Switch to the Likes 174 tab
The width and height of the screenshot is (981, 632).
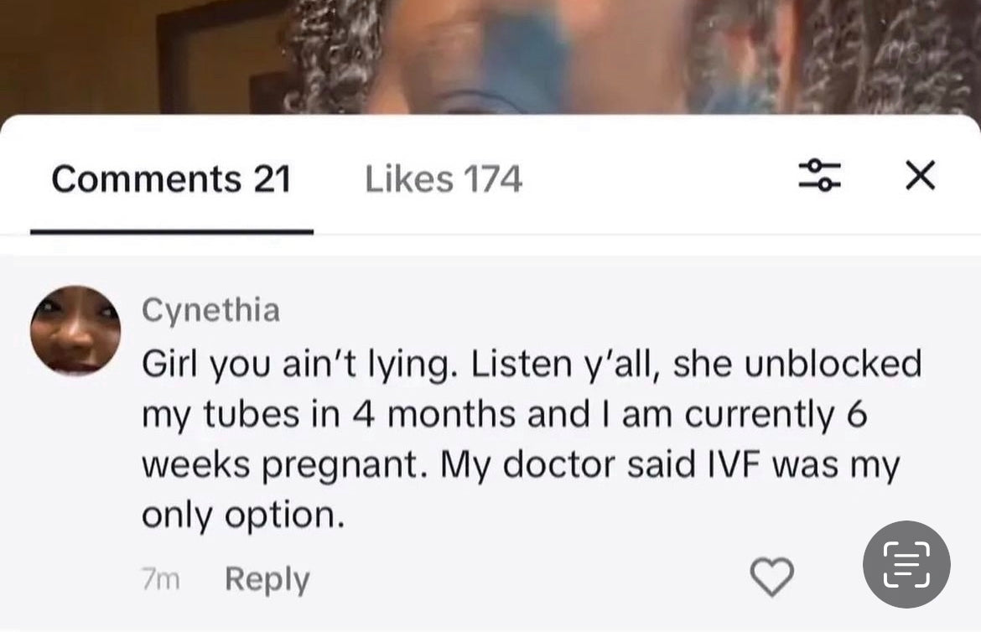tap(443, 179)
